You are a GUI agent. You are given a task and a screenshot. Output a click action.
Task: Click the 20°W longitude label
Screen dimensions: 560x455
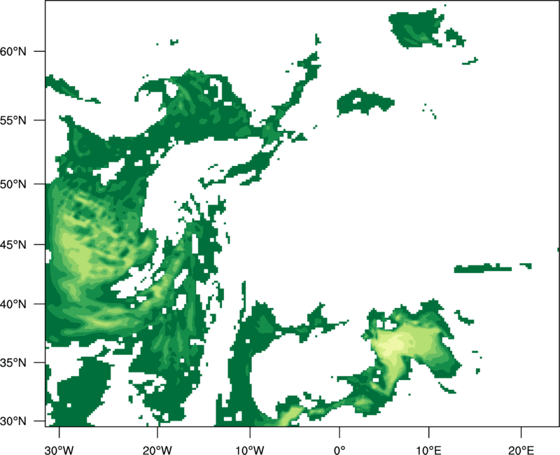coord(157,450)
